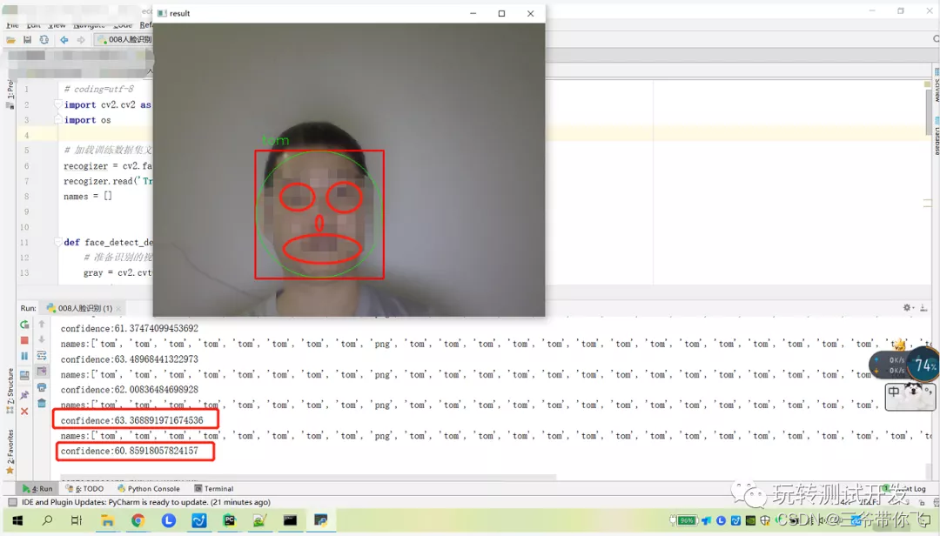Open the View menu
This screenshot has height=536, width=940.
pos(57,25)
